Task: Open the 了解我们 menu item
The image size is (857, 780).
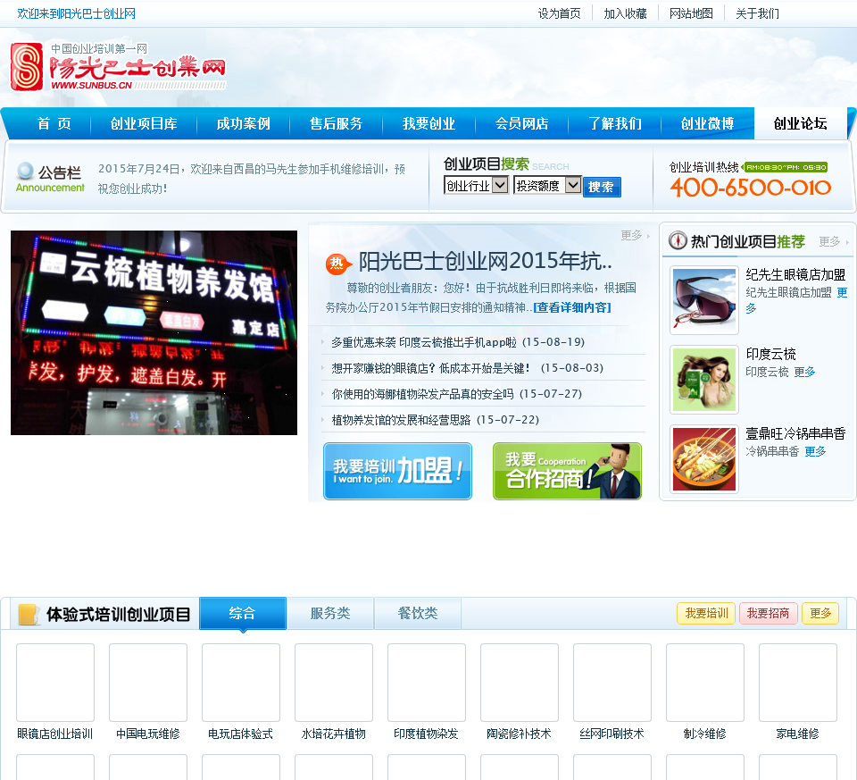Action: coord(615,123)
